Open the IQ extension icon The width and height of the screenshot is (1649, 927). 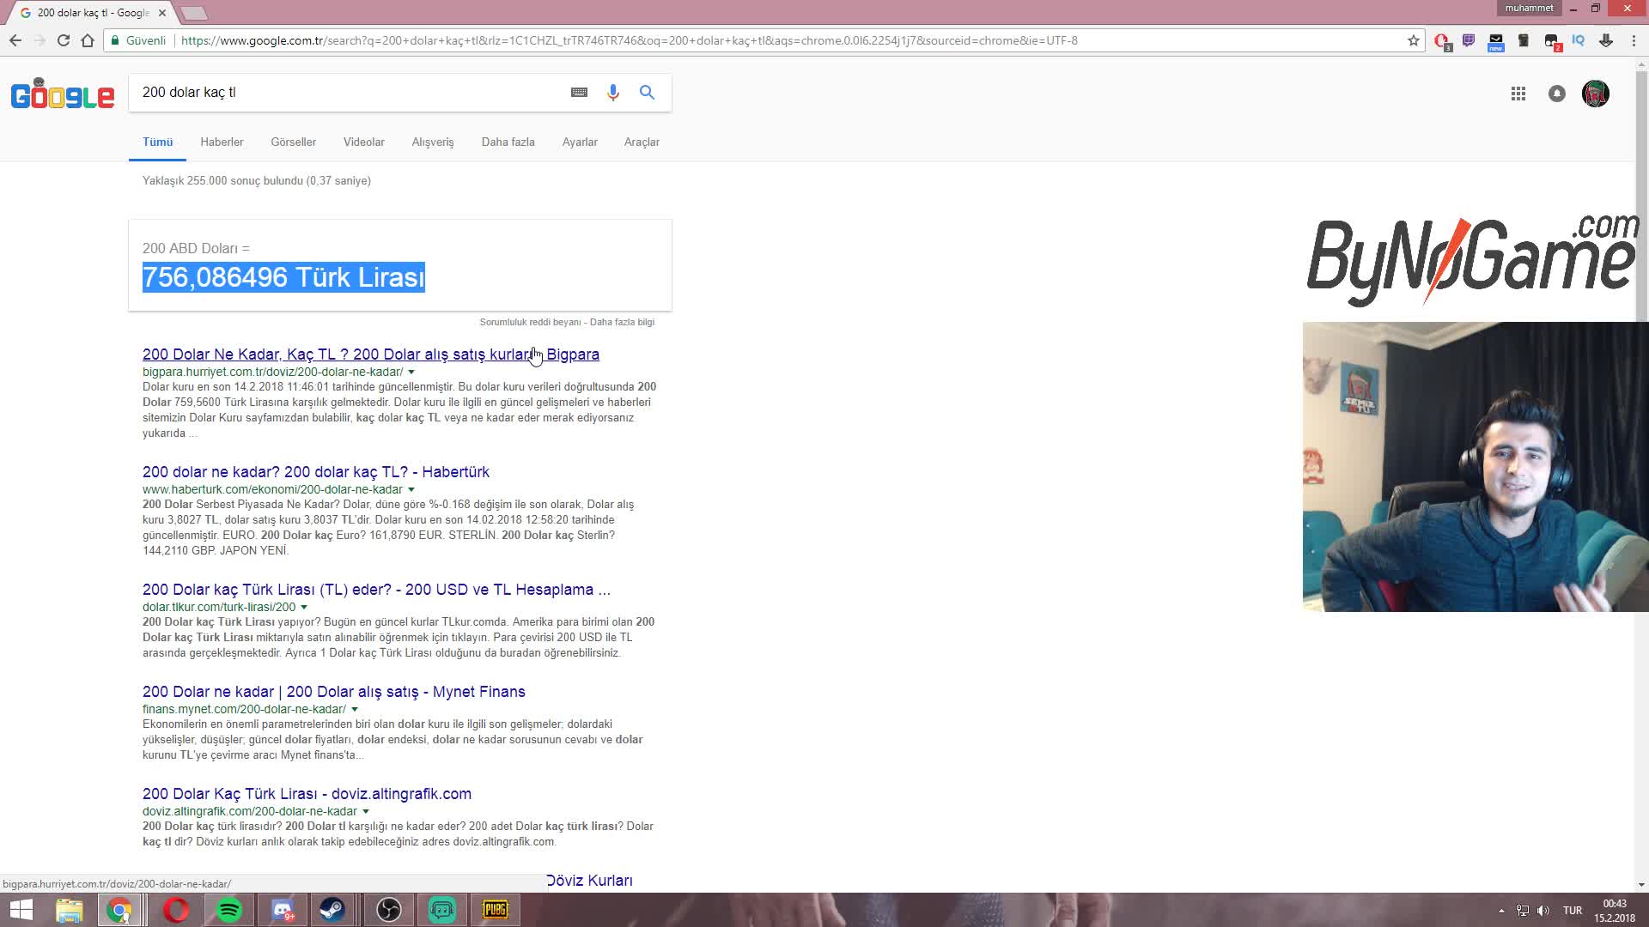pyautogui.click(x=1579, y=40)
